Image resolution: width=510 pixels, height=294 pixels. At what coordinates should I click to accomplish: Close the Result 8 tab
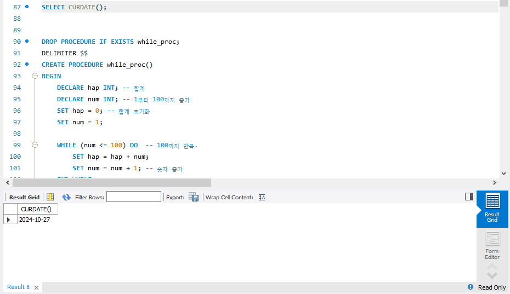pos(36,287)
